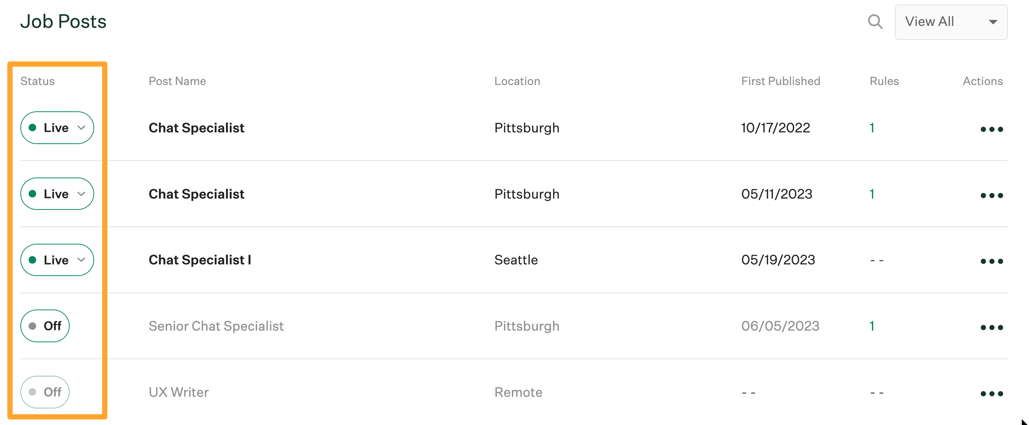Toggle Chat Specialist I Live status

[57, 260]
